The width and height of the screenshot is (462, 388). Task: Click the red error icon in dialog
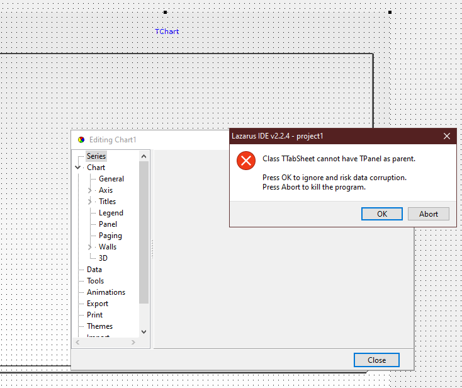[246, 161]
